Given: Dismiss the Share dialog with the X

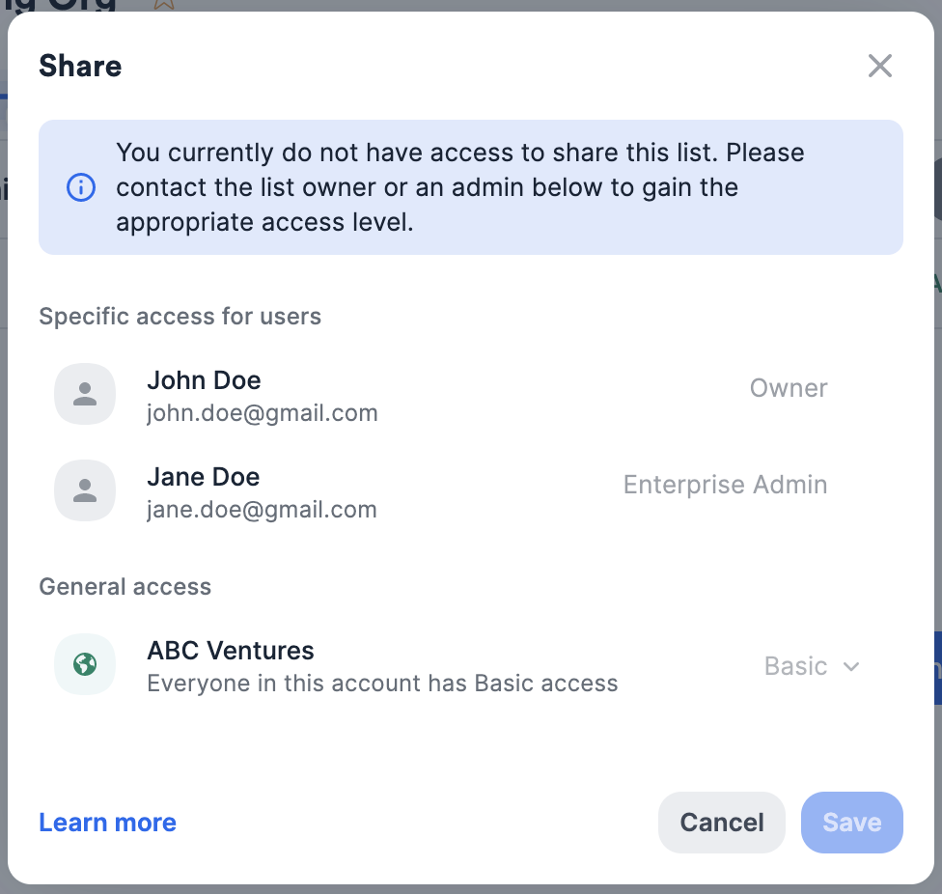Looking at the screenshot, I should click(879, 66).
